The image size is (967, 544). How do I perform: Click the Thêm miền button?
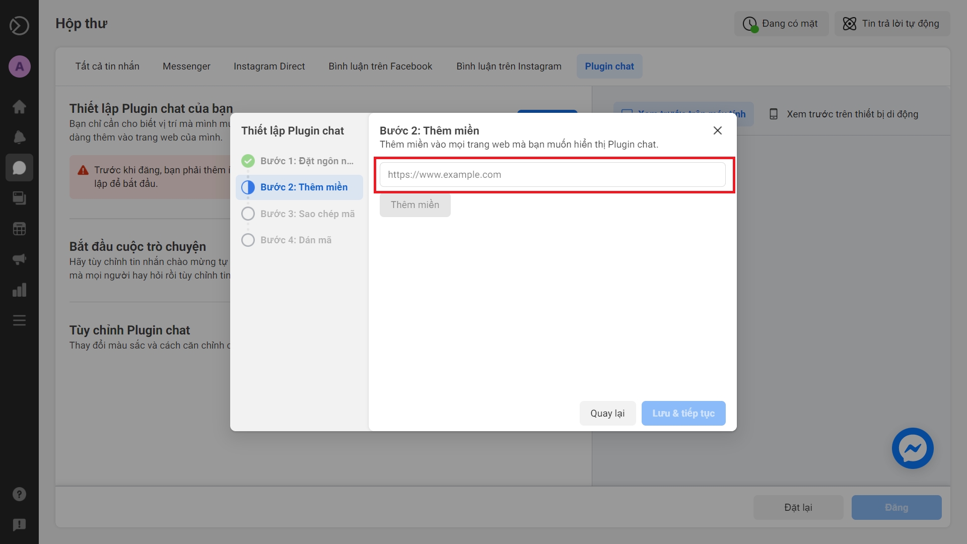tap(415, 205)
